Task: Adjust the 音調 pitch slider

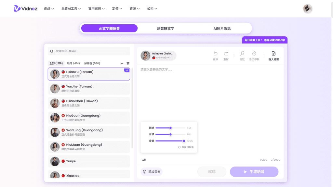Action: pyautogui.click(x=170, y=134)
